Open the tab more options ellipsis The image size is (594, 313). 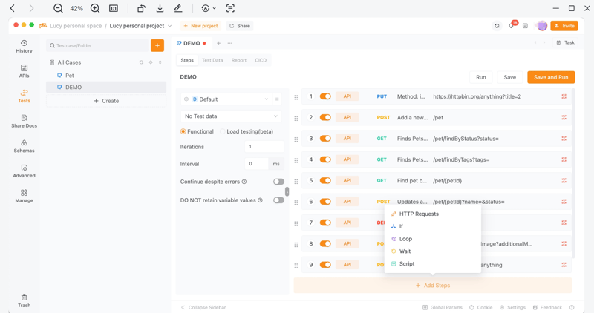229,43
